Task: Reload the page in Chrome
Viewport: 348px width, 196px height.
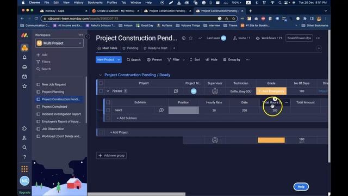Action: point(36,19)
